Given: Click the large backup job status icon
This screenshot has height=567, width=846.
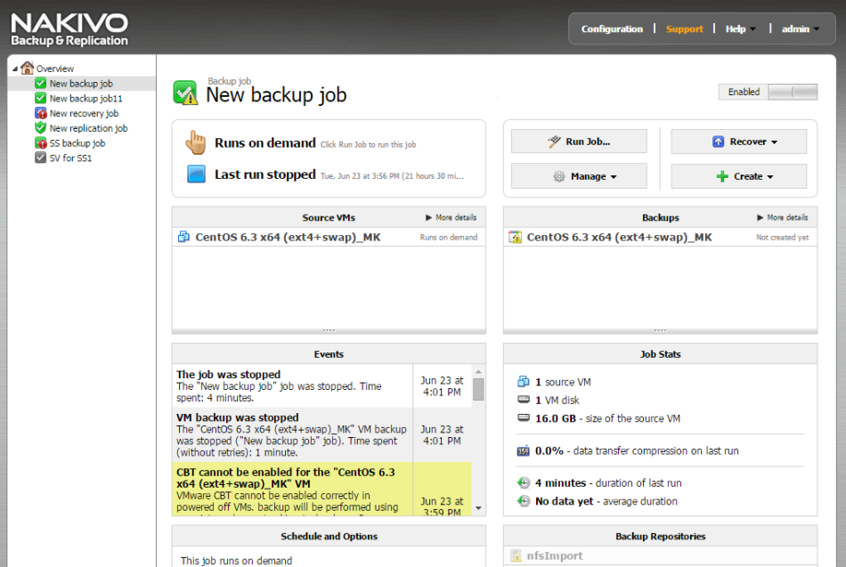Looking at the screenshot, I should point(185,93).
